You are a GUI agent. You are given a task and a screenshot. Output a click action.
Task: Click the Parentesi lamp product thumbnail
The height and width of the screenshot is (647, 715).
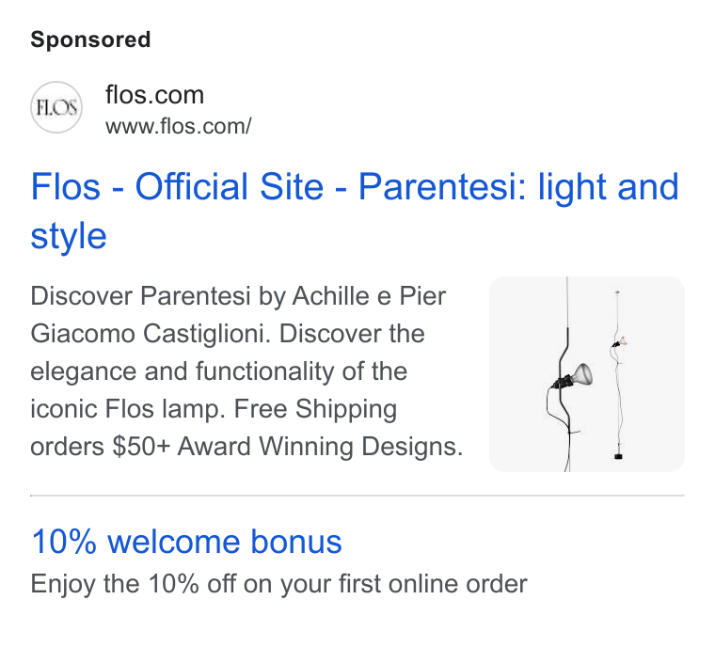587,374
